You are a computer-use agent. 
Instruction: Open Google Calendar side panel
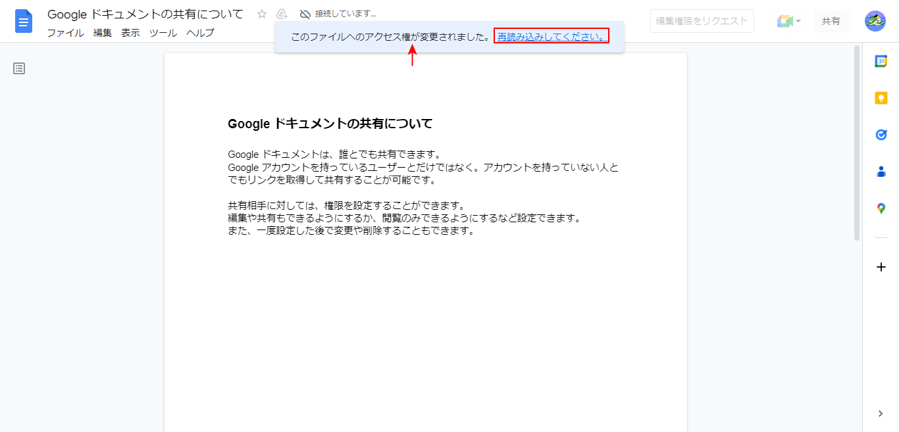click(881, 61)
